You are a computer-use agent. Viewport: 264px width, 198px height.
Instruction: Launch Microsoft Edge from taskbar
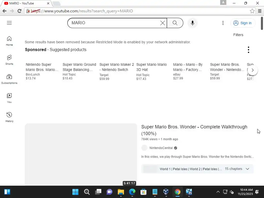tap(132, 192)
